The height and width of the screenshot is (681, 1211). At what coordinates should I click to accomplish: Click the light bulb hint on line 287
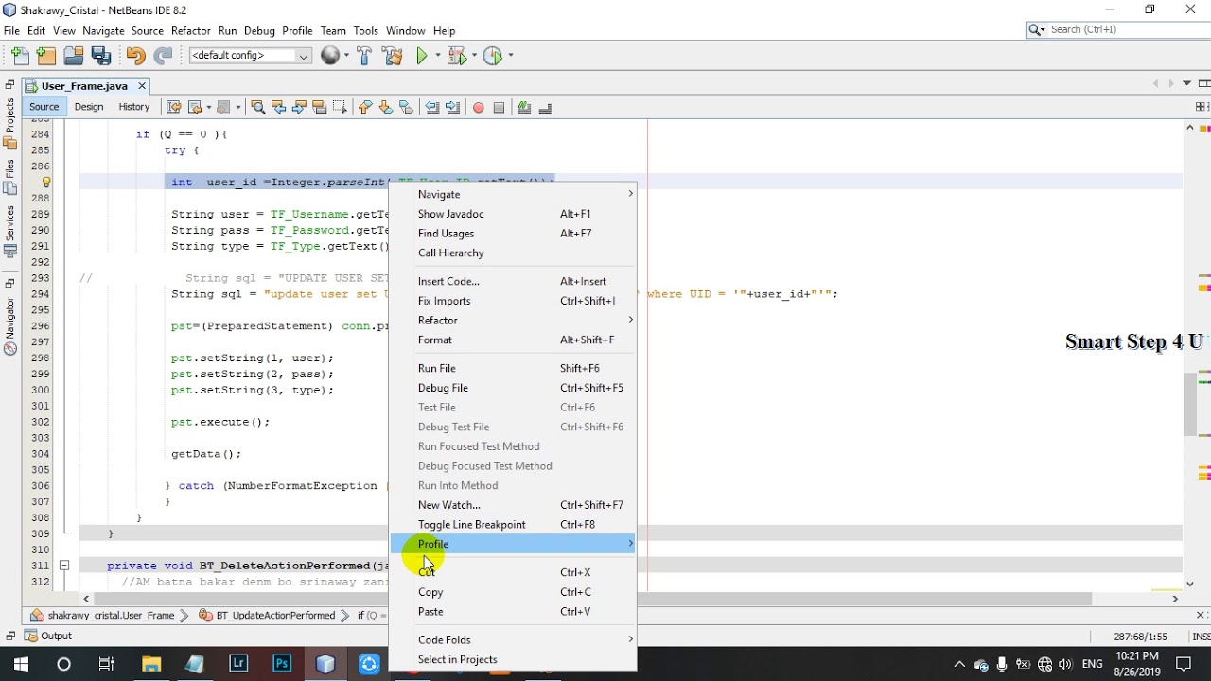[45, 182]
